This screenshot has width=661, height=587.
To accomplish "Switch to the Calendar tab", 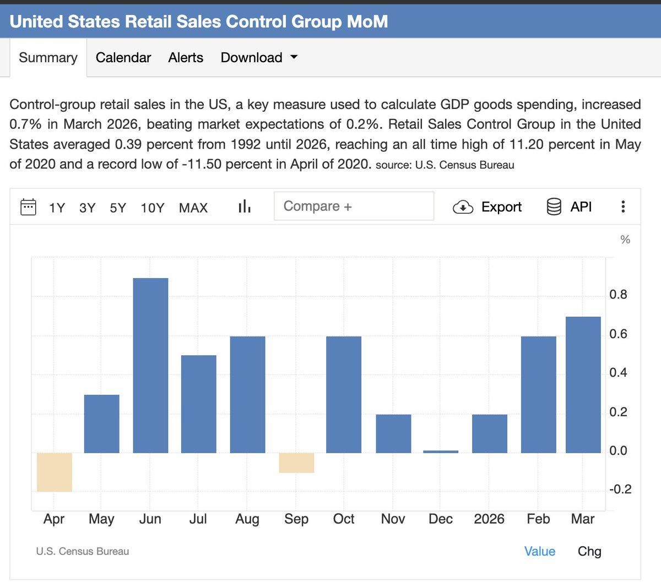I will (x=123, y=57).
